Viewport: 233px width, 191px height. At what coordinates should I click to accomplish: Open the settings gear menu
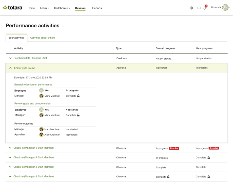click(192, 8)
